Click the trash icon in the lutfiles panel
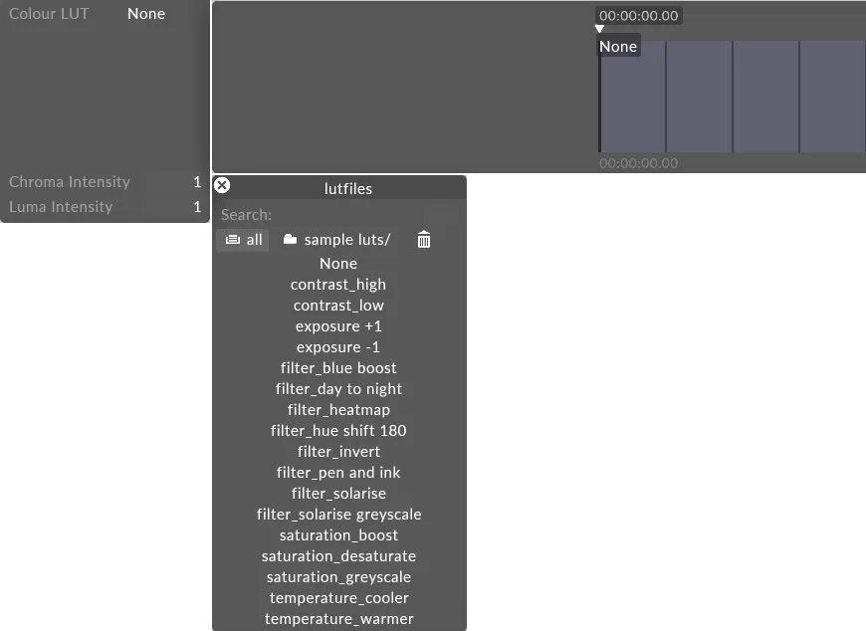 coord(423,239)
